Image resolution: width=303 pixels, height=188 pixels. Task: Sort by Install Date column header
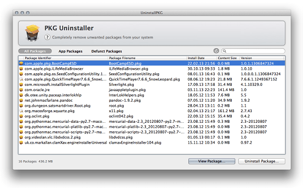[x=201, y=58]
